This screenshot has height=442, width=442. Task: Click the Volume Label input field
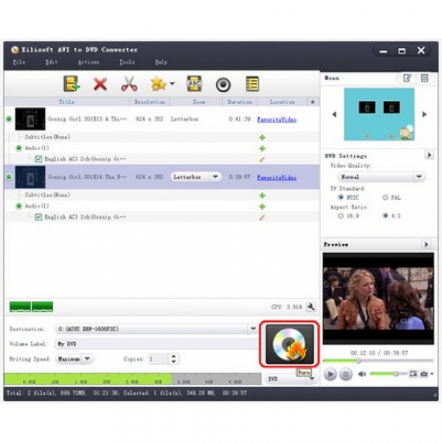click(156, 344)
